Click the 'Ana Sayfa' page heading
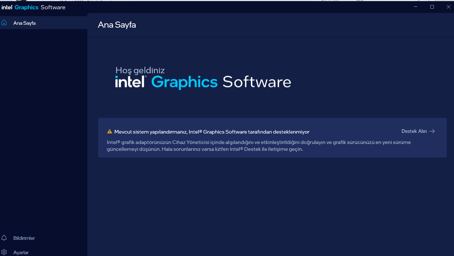The image size is (454, 256). pos(117,25)
